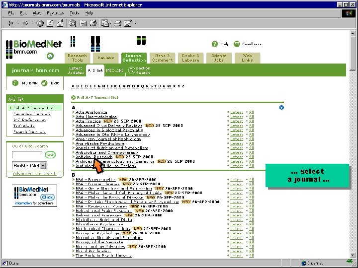Switch to the Web Links tab
The width and height of the screenshot is (358, 268).
tap(247, 58)
